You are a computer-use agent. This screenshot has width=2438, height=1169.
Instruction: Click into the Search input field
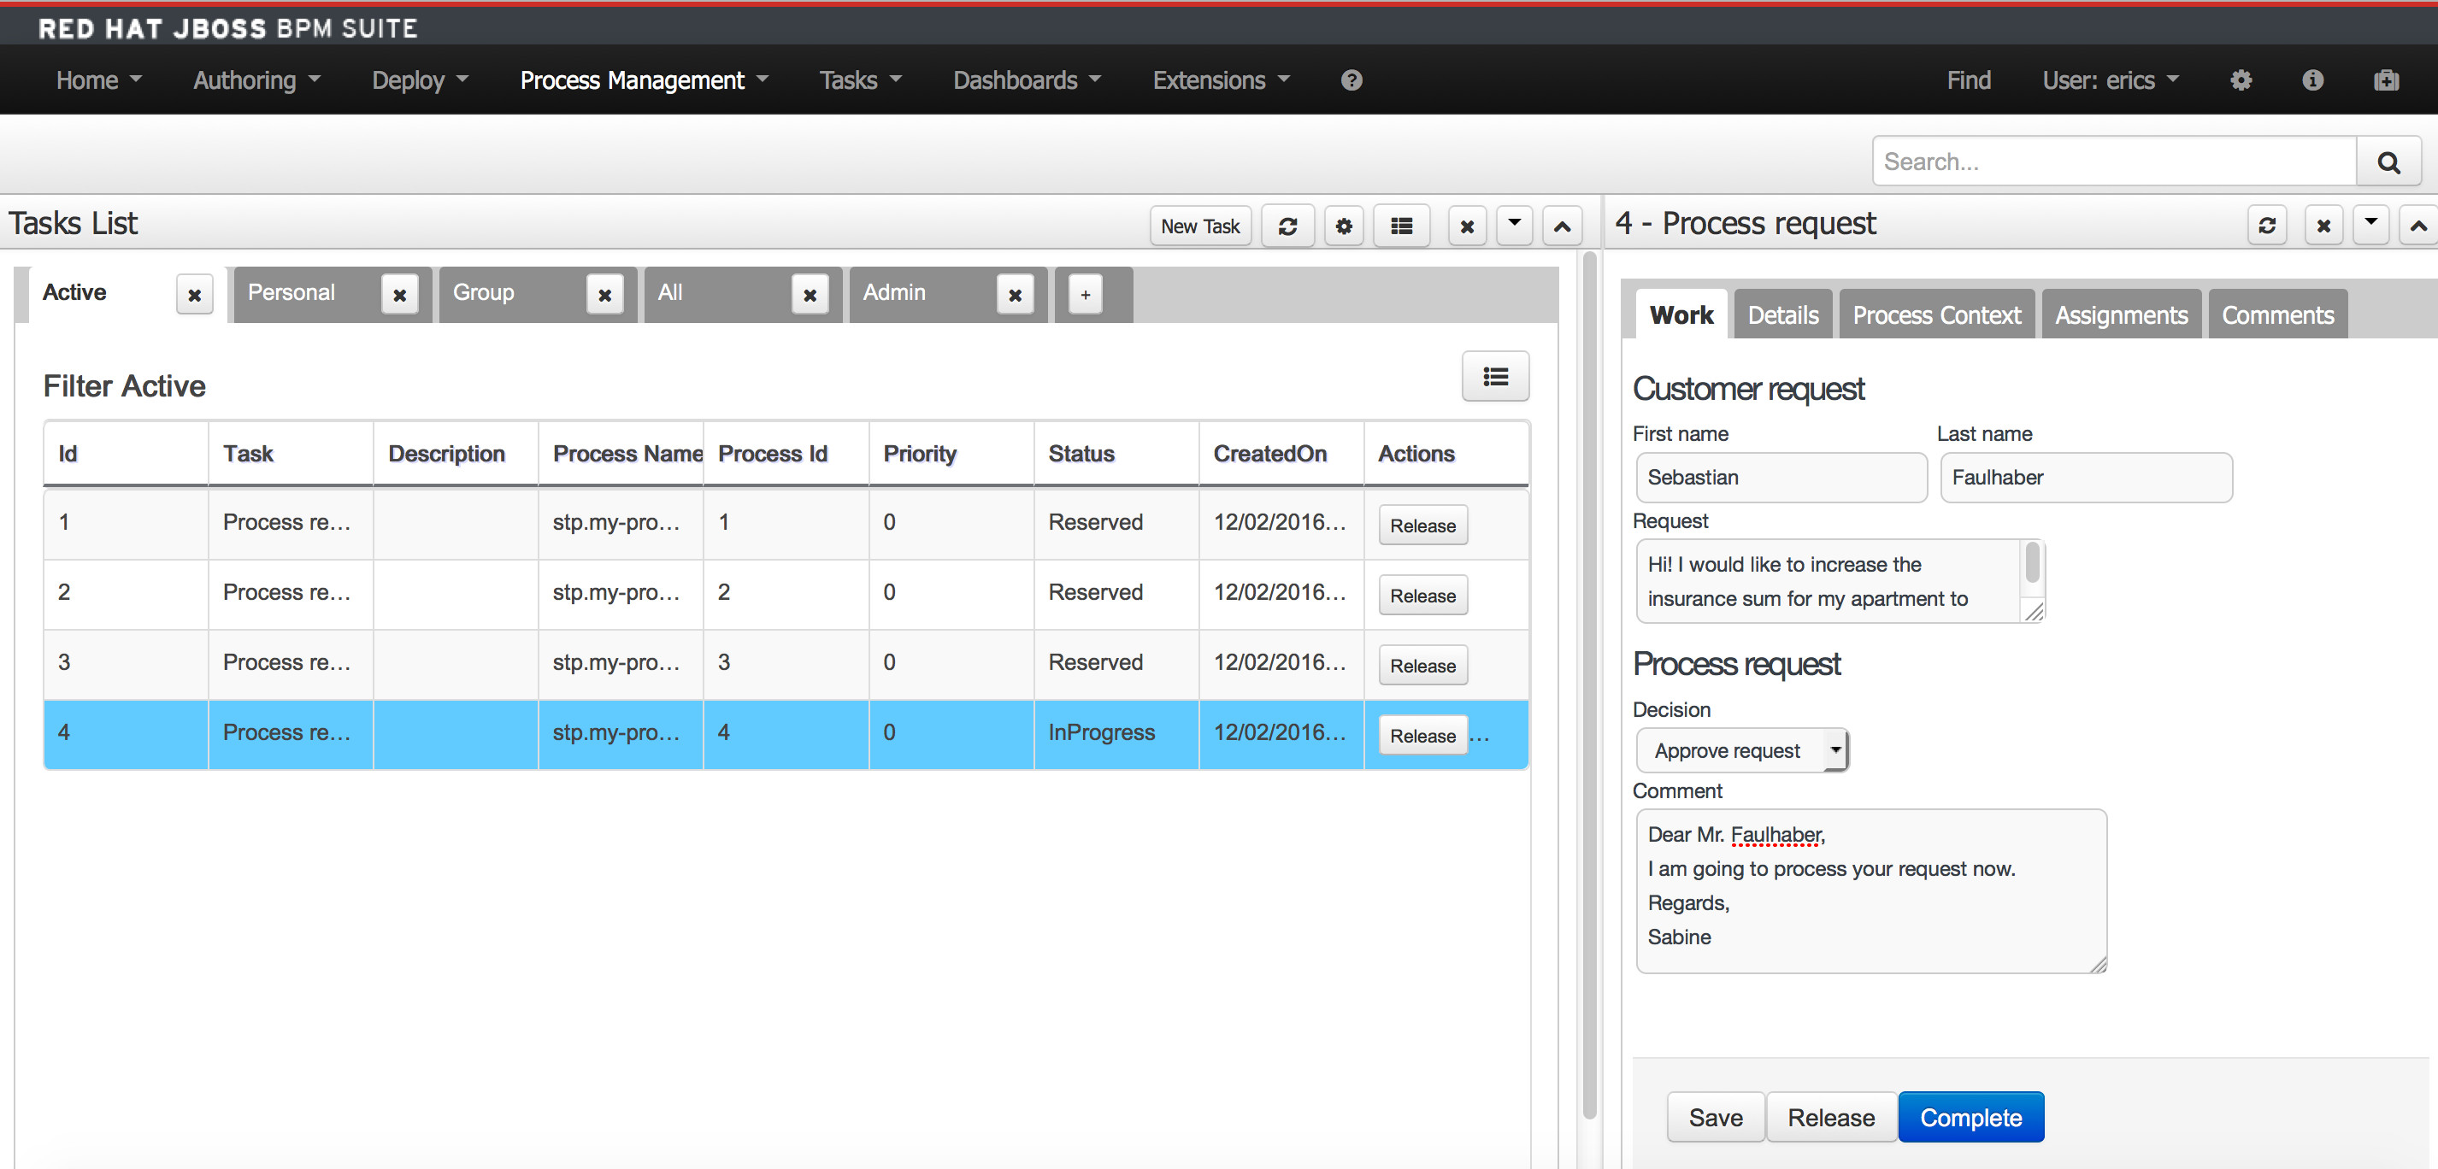(2112, 162)
